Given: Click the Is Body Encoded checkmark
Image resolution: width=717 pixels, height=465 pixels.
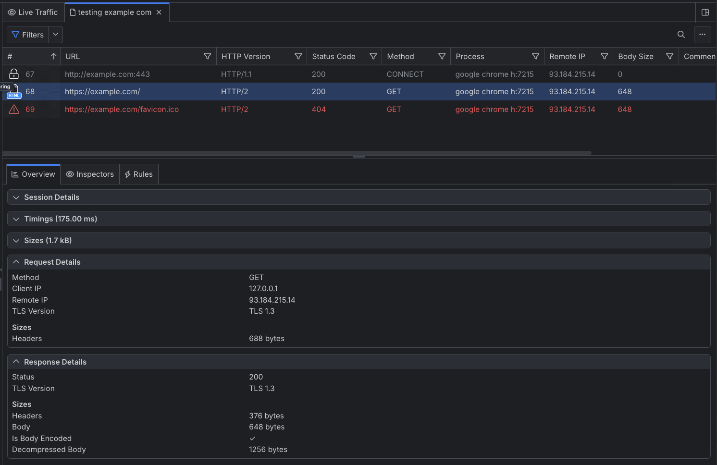Looking at the screenshot, I should click(x=252, y=439).
